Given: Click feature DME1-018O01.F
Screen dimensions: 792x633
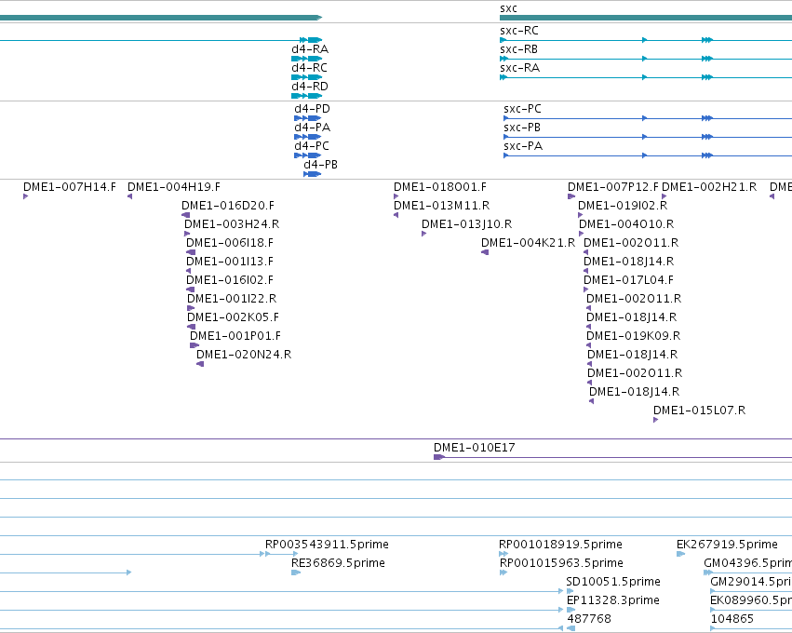Looking at the screenshot, I should (440, 187).
